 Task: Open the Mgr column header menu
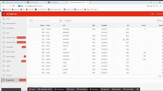[94, 25]
